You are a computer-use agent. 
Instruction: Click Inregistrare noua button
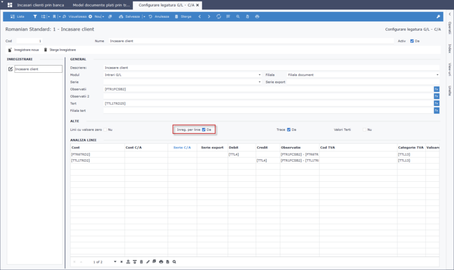[x=23, y=50]
